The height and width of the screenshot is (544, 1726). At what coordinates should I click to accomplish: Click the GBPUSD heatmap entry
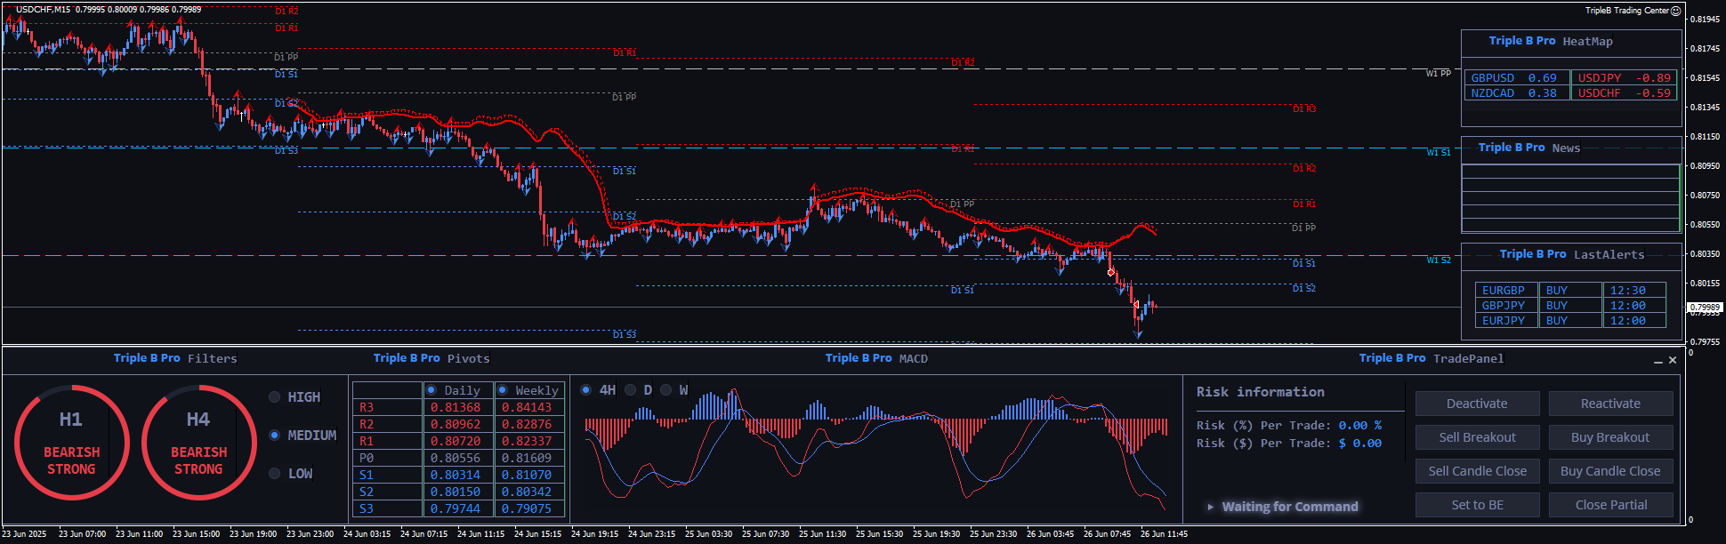tap(1514, 78)
